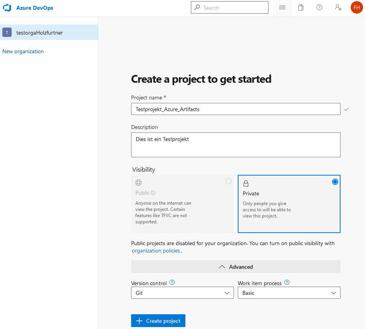This screenshot has width=365, height=329.
Task: Open the Help question mark icon
Action: click(x=319, y=8)
